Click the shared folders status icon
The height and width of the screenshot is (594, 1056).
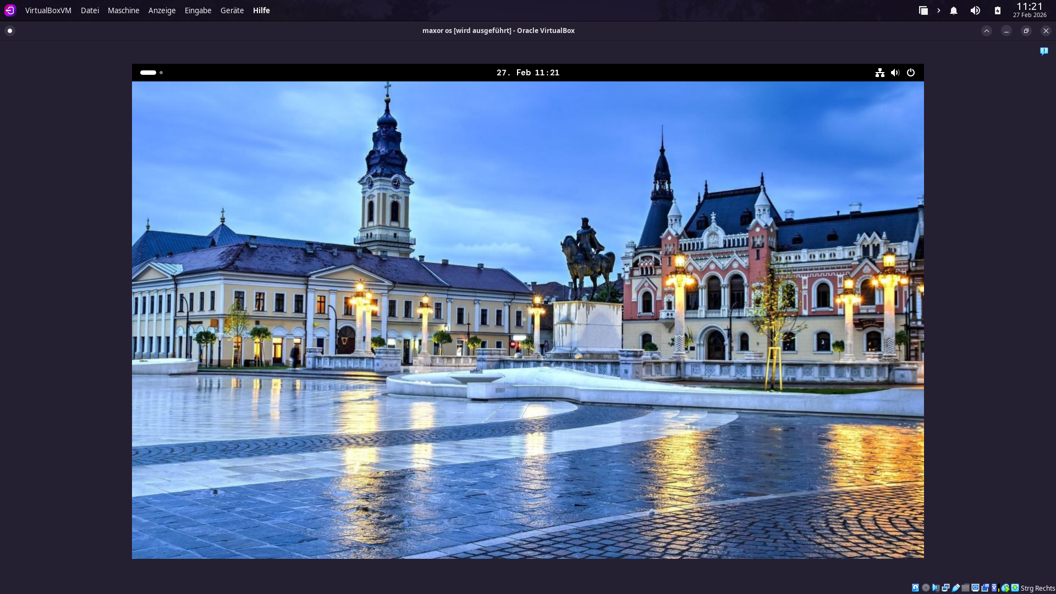(965, 587)
